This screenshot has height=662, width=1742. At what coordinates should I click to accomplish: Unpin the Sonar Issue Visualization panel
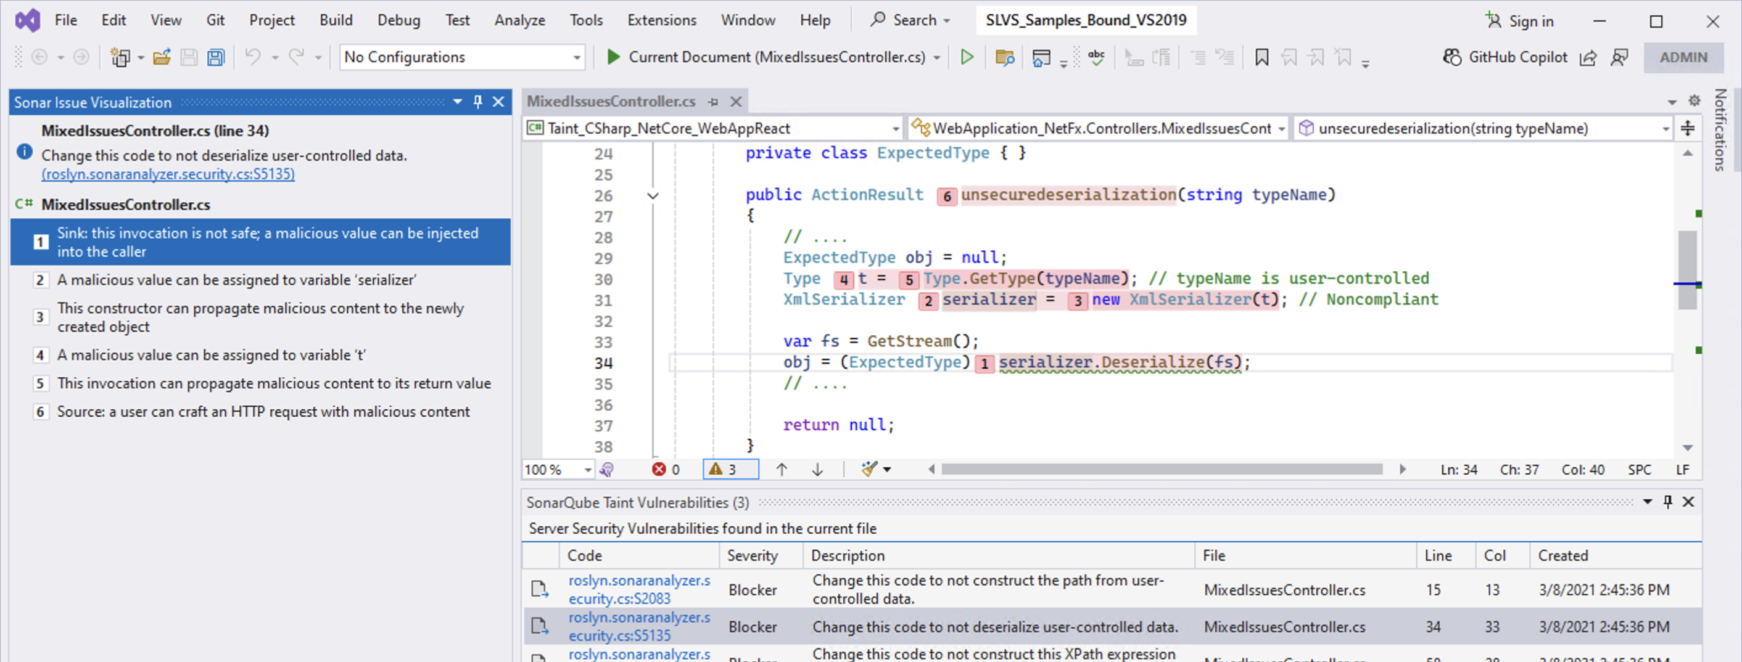click(x=477, y=102)
